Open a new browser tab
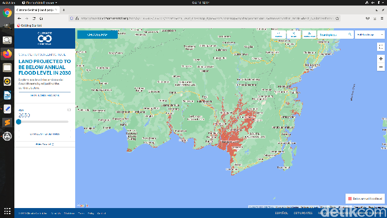The height and width of the screenshot is (218, 387). (x=64, y=10)
